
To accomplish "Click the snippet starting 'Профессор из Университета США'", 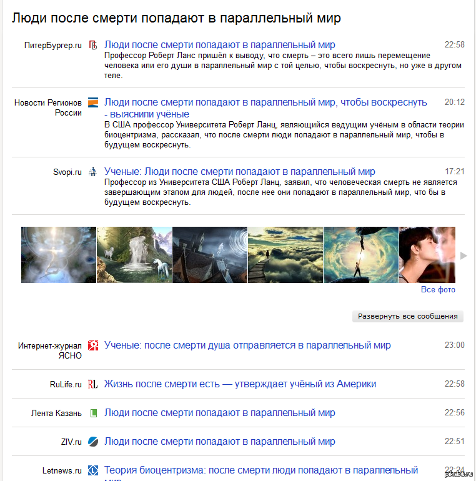I will [x=280, y=192].
